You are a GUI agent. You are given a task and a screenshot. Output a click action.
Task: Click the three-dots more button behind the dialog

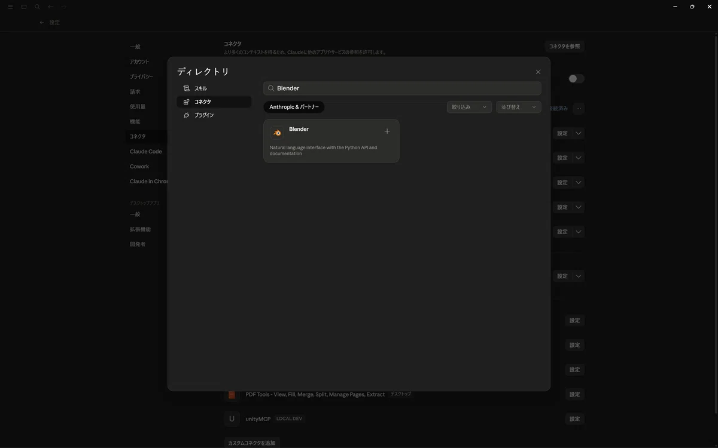click(x=578, y=109)
